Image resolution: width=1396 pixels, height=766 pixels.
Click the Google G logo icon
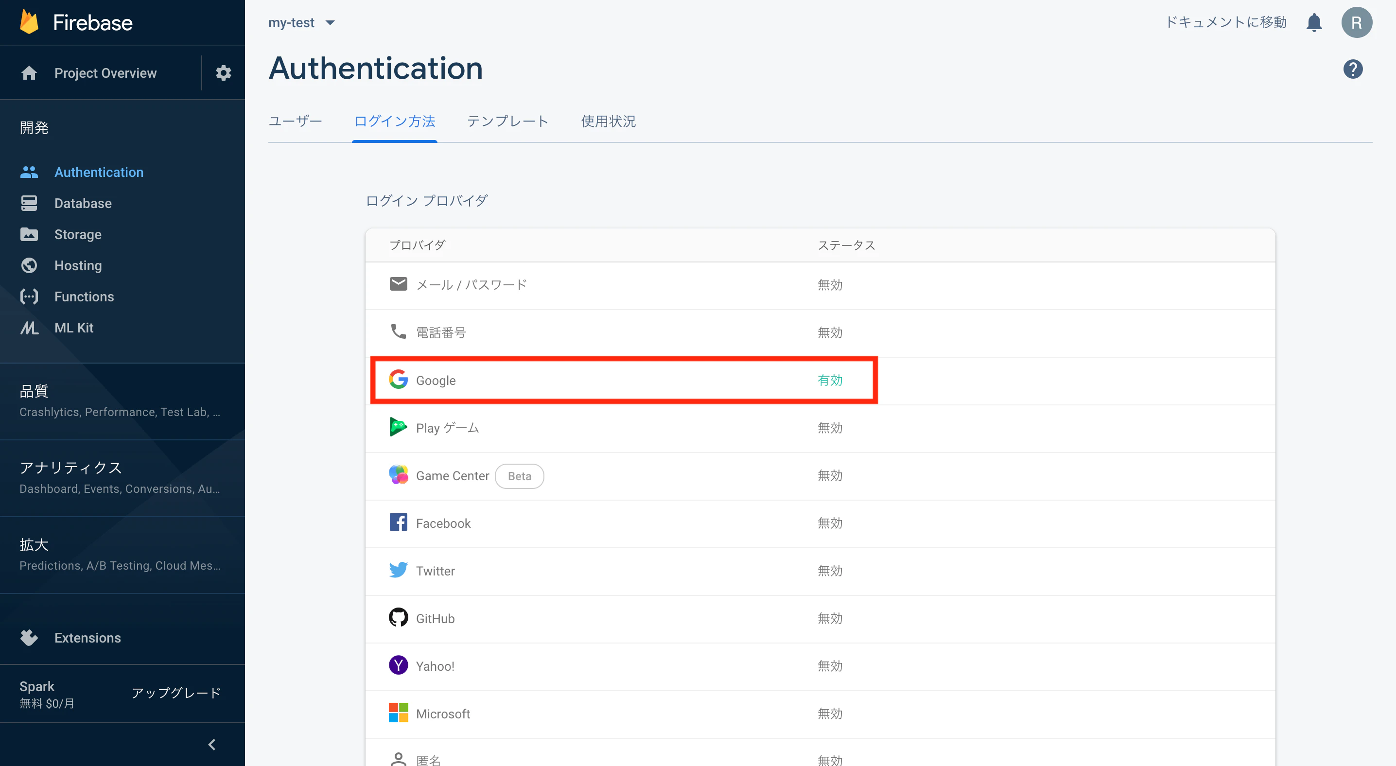click(398, 379)
